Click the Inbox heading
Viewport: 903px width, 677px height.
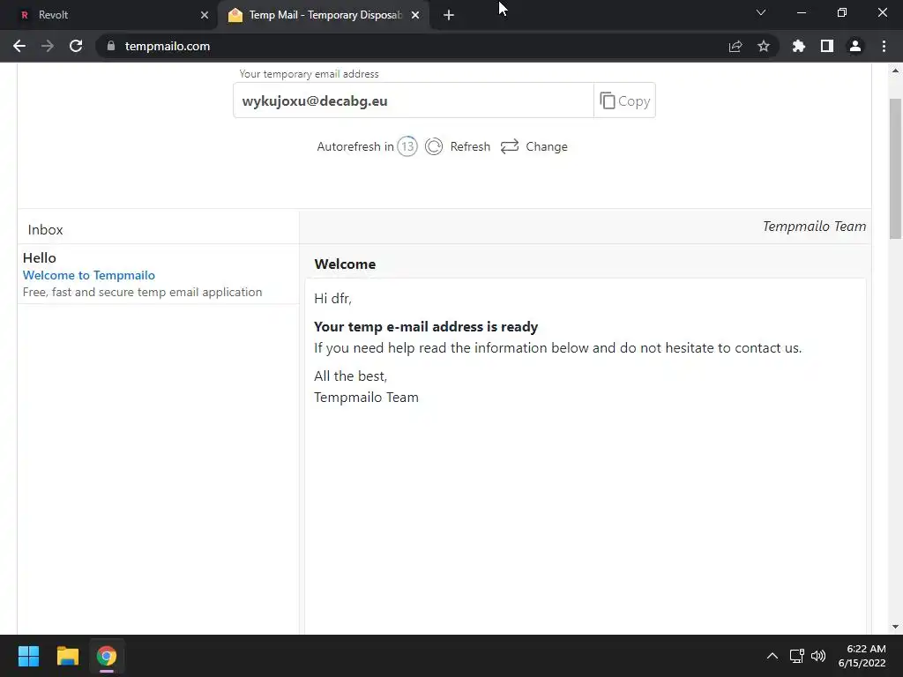(46, 230)
